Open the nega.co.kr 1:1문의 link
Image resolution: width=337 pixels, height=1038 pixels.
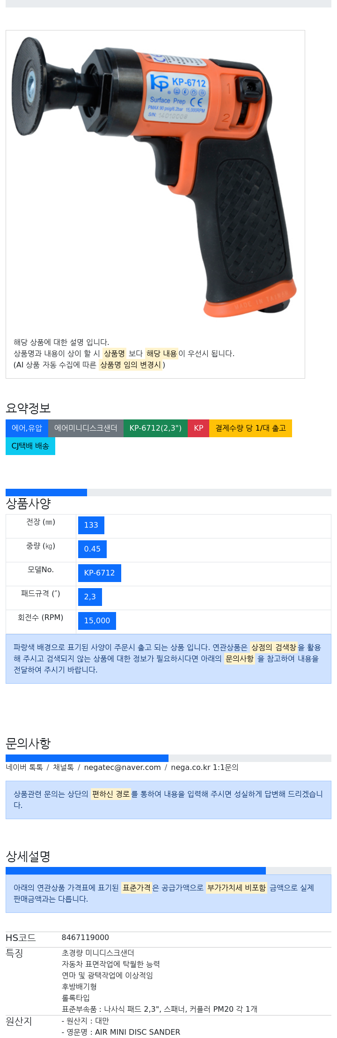click(x=205, y=768)
